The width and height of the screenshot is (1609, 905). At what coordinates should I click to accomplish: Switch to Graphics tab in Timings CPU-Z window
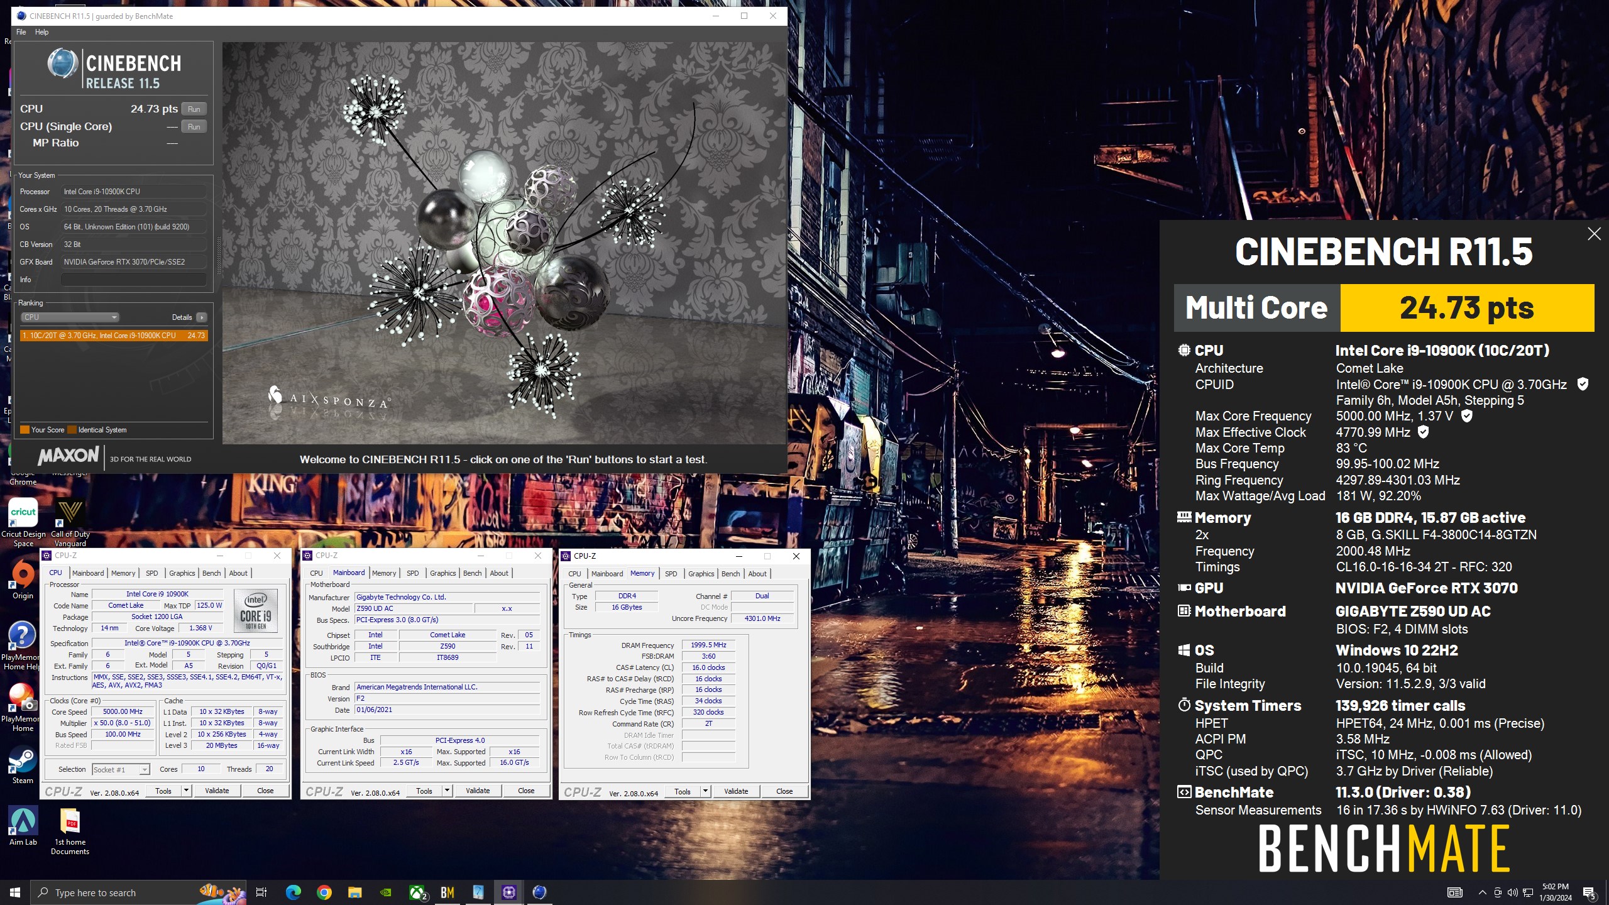pos(701,574)
